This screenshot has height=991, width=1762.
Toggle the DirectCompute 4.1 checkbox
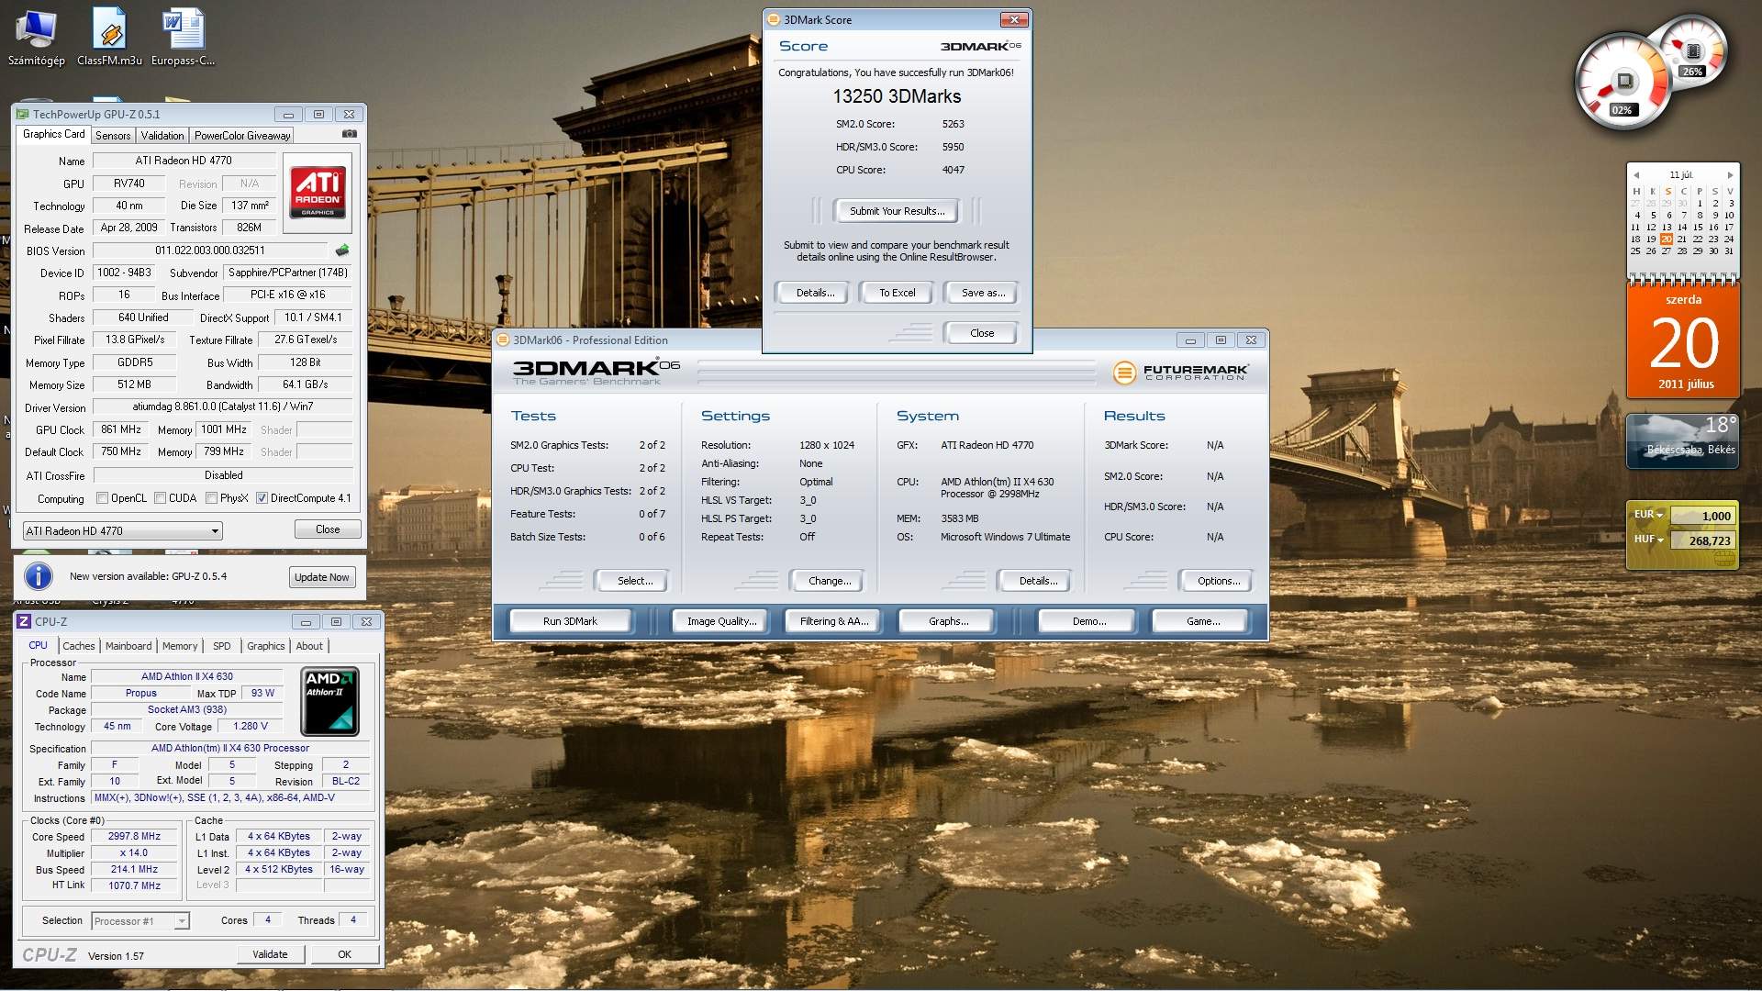click(262, 498)
